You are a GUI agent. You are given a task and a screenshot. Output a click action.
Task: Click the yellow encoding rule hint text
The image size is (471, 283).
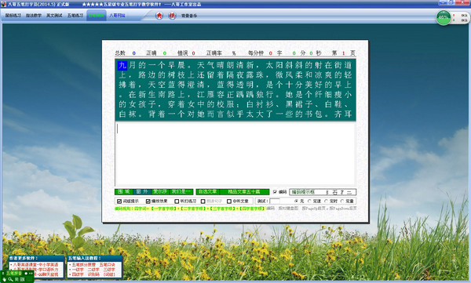point(189,209)
